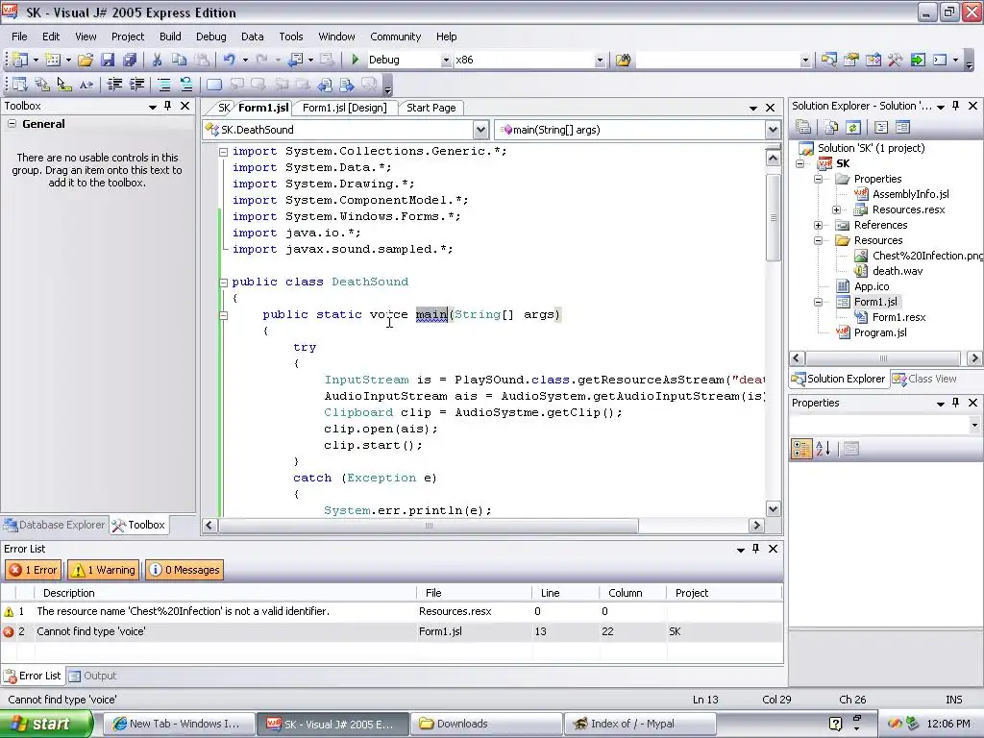Uncomment the selected lines icon
The image size is (984, 738).
(185, 85)
